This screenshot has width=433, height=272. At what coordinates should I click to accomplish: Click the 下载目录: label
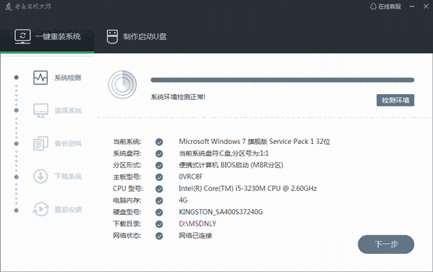click(127, 224)
